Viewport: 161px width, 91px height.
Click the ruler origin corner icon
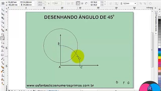click(x=7, y=9)
